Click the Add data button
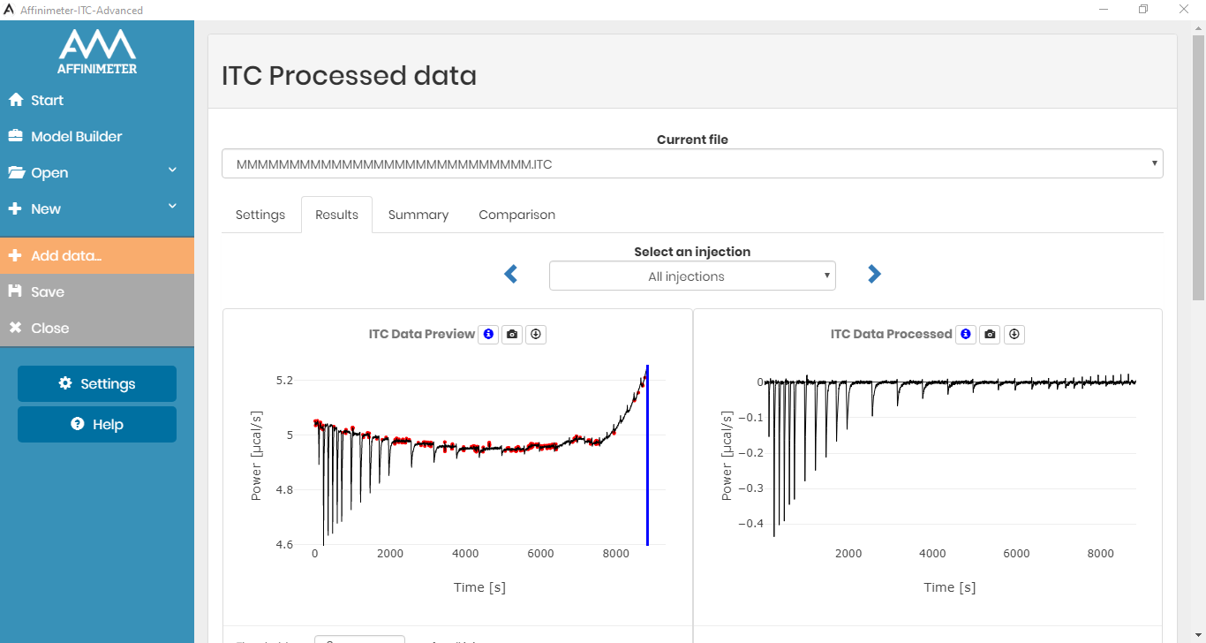Screen dimensions: 1206x643 pyautogui.click(x=96, y=256)
